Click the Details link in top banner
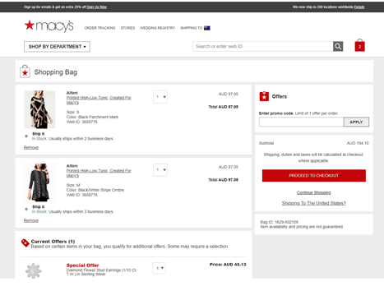 pos(359,7)
